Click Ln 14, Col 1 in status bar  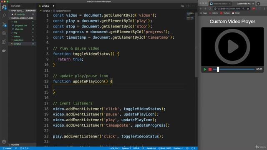point(114,148)
